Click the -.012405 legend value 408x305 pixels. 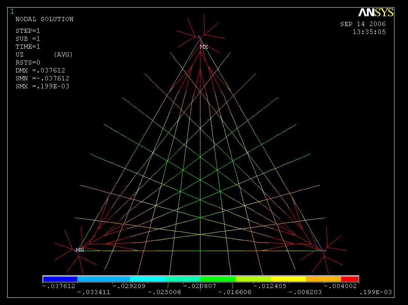(x=270, y=286)
